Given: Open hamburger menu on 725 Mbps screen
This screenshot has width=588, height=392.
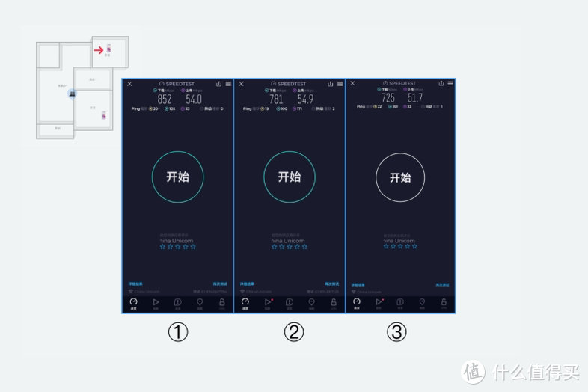Looking at the screenshot, I should 450,83.
